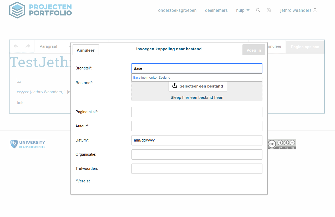The height and width of the screenshot is (217, 335).
Task: Select 'Baseline monitor Zeeland' suggestion
Action: (x=152, y=78)
